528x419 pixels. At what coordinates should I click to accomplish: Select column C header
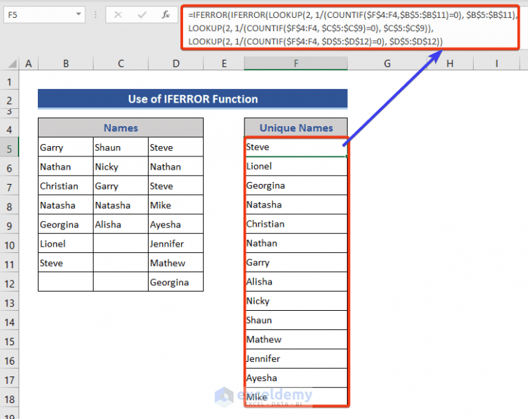[120, 63]
